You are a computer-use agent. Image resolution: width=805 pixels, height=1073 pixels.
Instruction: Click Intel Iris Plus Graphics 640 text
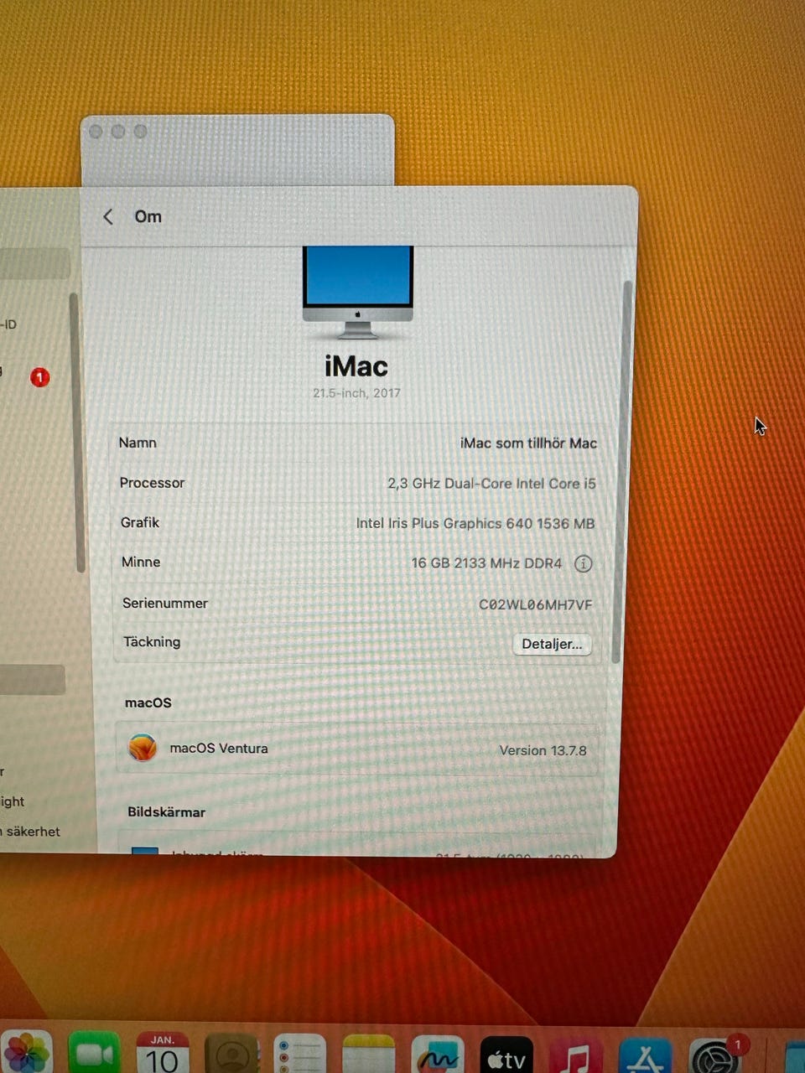pyautogui.click(x=475, y=523)
